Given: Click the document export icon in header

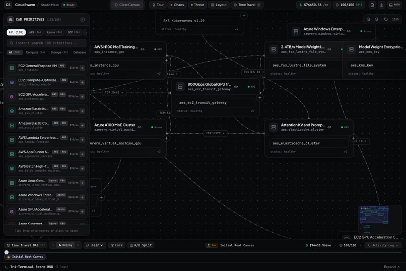Looking at the screenshot, I should (x=372, y=5).
